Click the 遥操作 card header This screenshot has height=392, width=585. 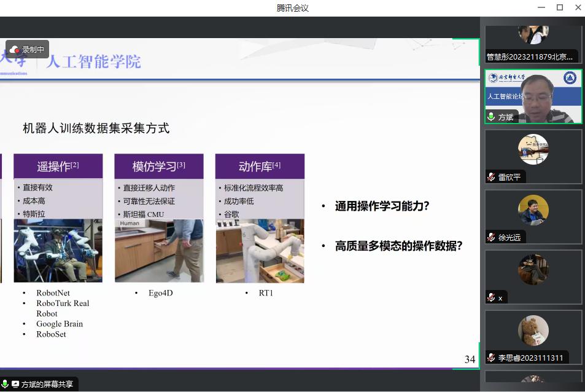click(58, 166)
